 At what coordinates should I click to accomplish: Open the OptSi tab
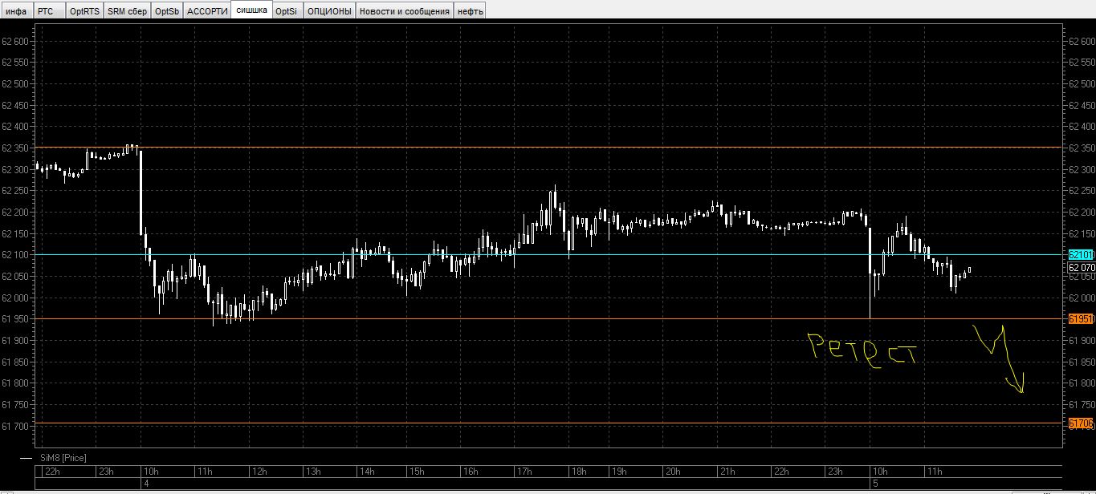coord(287,11)
